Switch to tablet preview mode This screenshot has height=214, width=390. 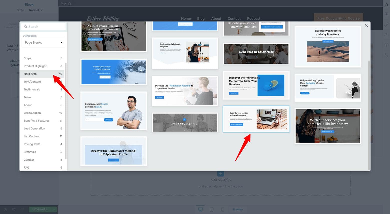click(x=211, y=210)
